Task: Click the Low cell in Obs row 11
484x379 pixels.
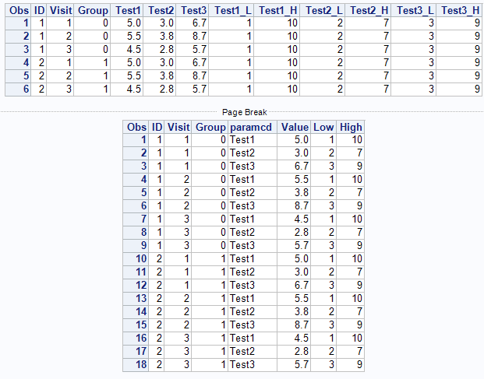Action: [323, 272]
